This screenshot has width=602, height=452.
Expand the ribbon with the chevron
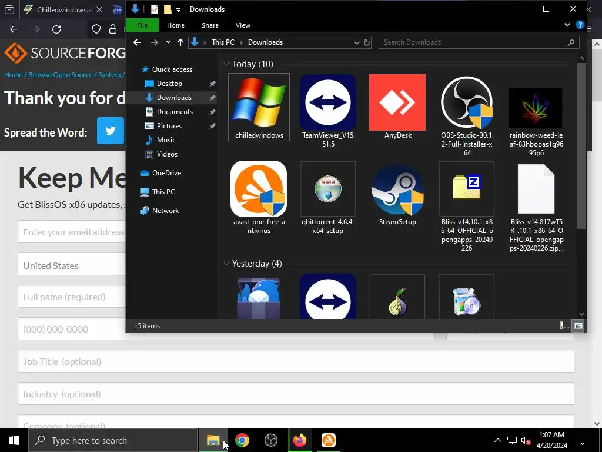567,25
